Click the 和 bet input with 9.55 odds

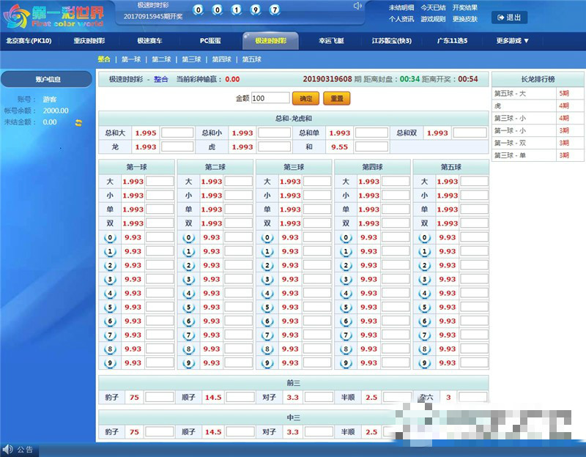(x=371, y=147)
